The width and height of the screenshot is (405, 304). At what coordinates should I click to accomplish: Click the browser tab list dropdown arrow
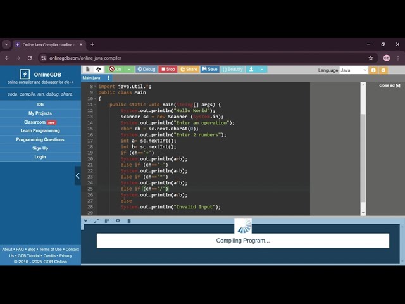click(6, 44)
